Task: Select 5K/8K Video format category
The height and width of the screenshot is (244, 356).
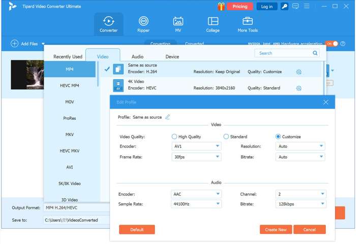Action: (70, 183)
